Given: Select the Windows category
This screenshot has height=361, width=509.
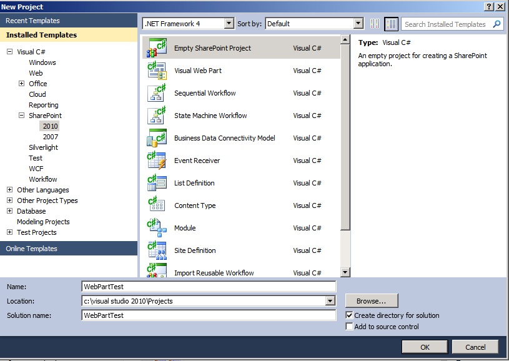Looking at the screenshot, I should click(x=42, y=62).
